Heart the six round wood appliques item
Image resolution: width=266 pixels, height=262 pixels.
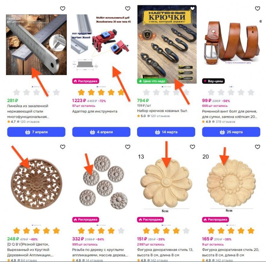coord(128,147)
